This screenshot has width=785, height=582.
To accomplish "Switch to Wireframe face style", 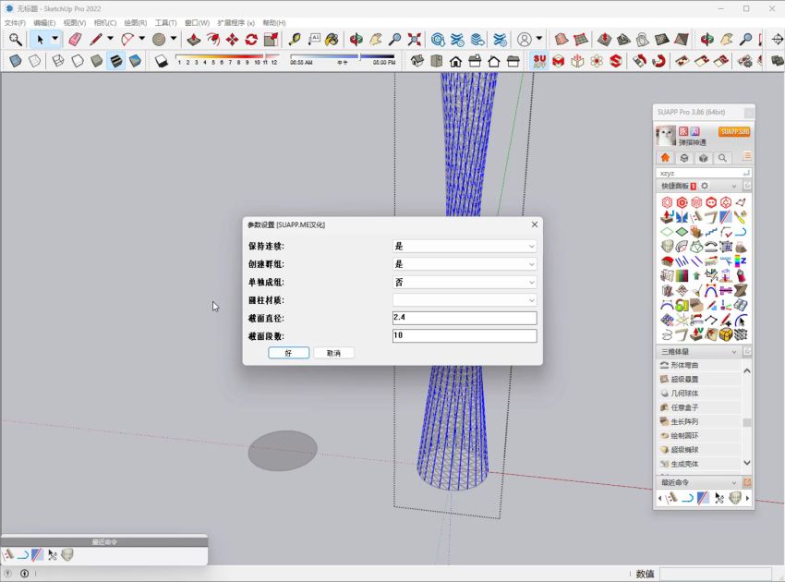I will 58,61.
